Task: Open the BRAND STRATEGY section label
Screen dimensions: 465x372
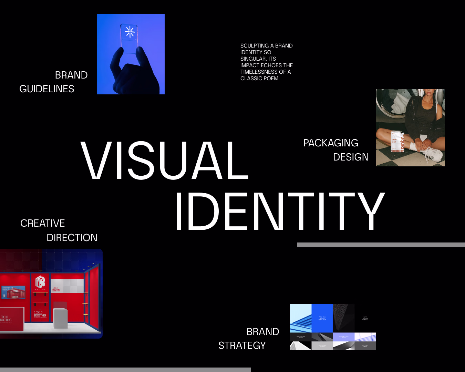Action: (249, 338)
